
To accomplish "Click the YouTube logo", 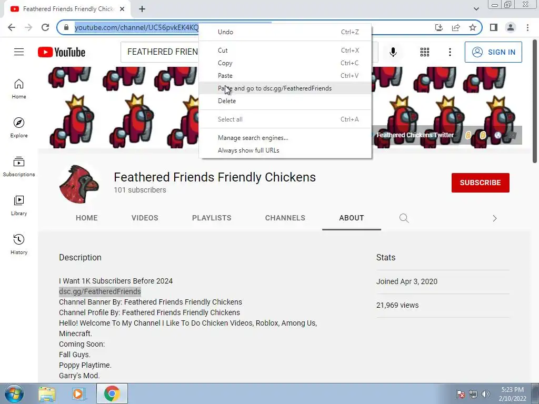I will coord(62,52).
